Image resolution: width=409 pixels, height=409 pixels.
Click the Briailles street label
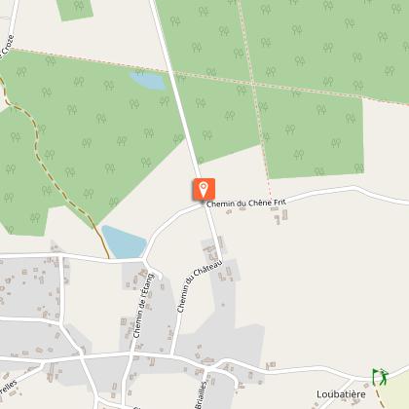[201, 395]
